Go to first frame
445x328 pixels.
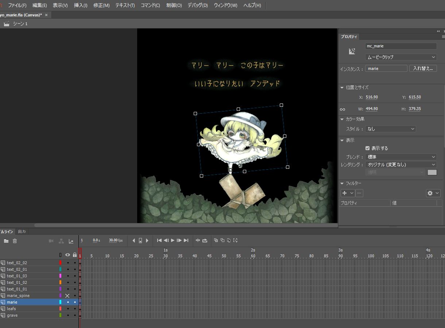pos(159,241)
